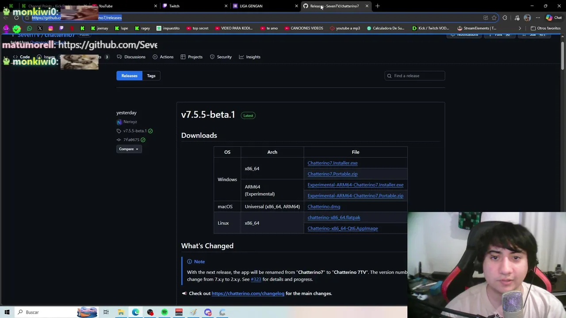This screenshot has width=566, height=318.
Task: Reload the current page
Action: 16,18
